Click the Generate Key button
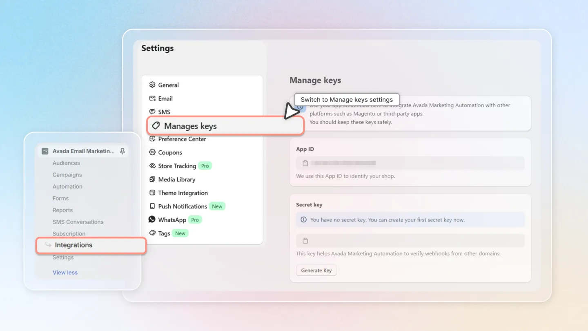588x331 pixels. coord(316,271)
